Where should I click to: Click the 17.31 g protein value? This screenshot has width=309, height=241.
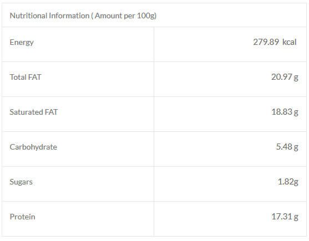(285, 217)
